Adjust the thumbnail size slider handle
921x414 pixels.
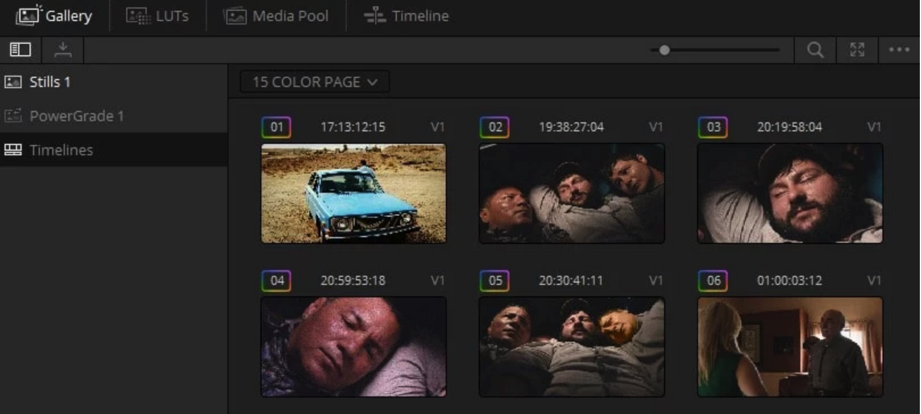click(x=664, y=50)
